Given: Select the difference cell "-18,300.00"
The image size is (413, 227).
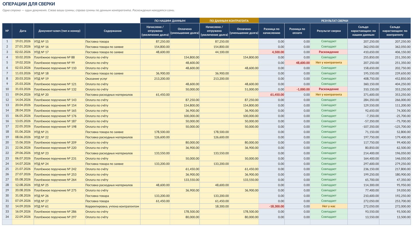Looking at the screenshot, I should point(271,206).
